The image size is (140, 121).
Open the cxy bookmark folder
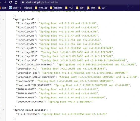click(x=102, y=8)
